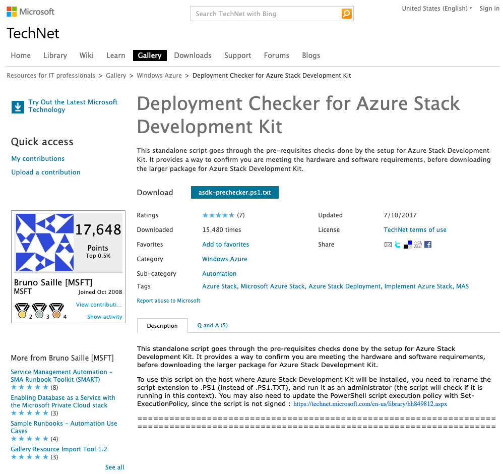Viewport: 503px width, 474px height.
Task: Share using the Digg icon
Action: point(418,245)
